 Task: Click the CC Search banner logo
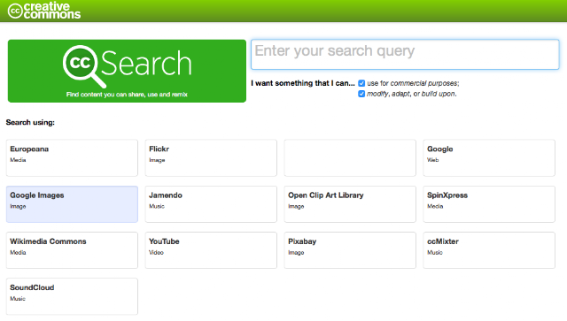(x=127, y=71)
